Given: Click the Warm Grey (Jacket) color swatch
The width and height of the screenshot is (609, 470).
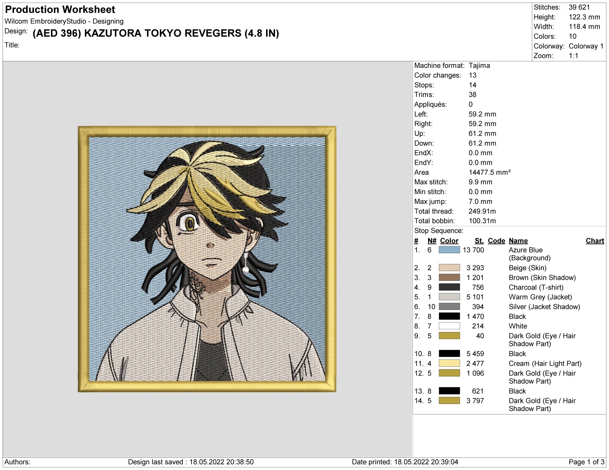Looking at the screenshot, I should coord(449,297).
